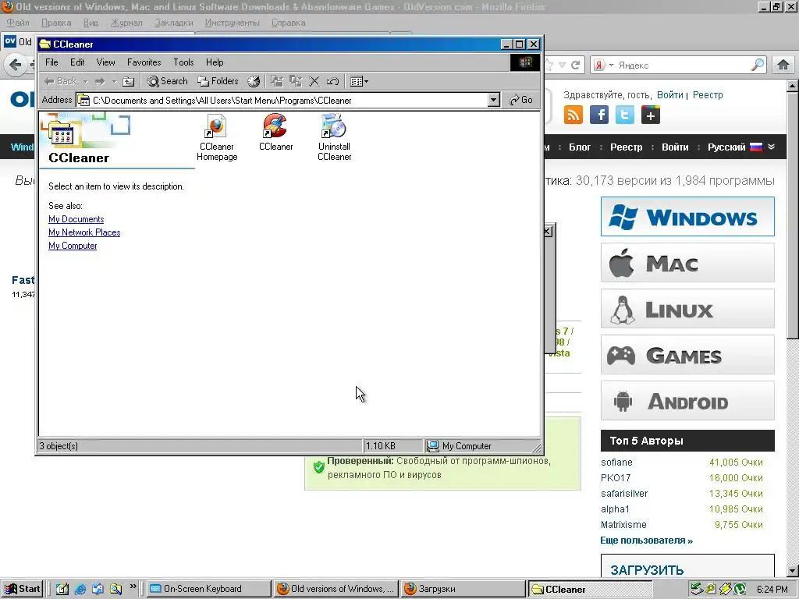Open the Help menu in CCleaner window

point(215,62)
